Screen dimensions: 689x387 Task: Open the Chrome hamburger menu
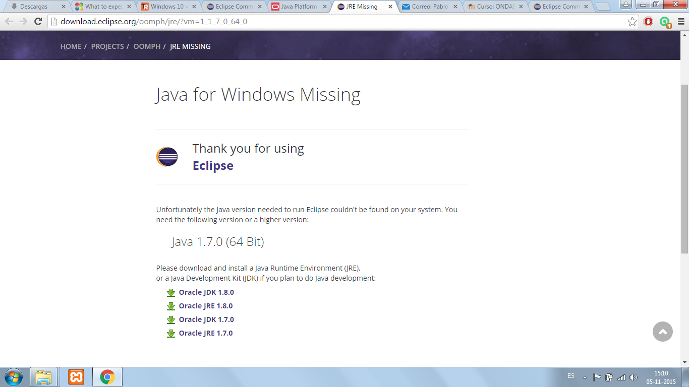[x=681, y=22]
